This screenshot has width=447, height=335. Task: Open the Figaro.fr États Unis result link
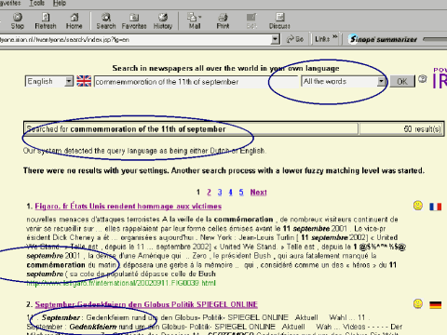pyautogui.click(x=129, y=206)
